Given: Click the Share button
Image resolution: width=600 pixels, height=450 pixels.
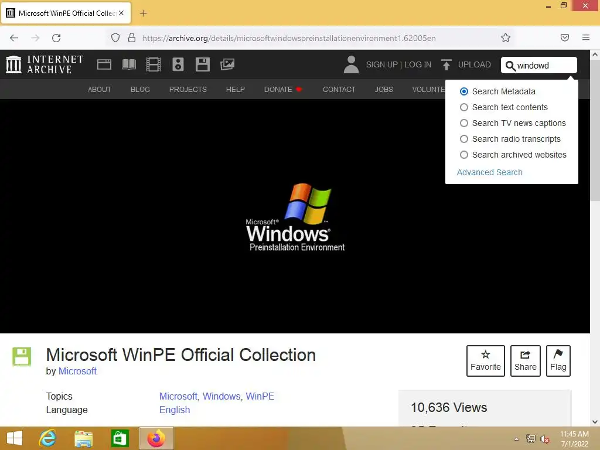Looking at the screenshot, I should coord(526,361).
